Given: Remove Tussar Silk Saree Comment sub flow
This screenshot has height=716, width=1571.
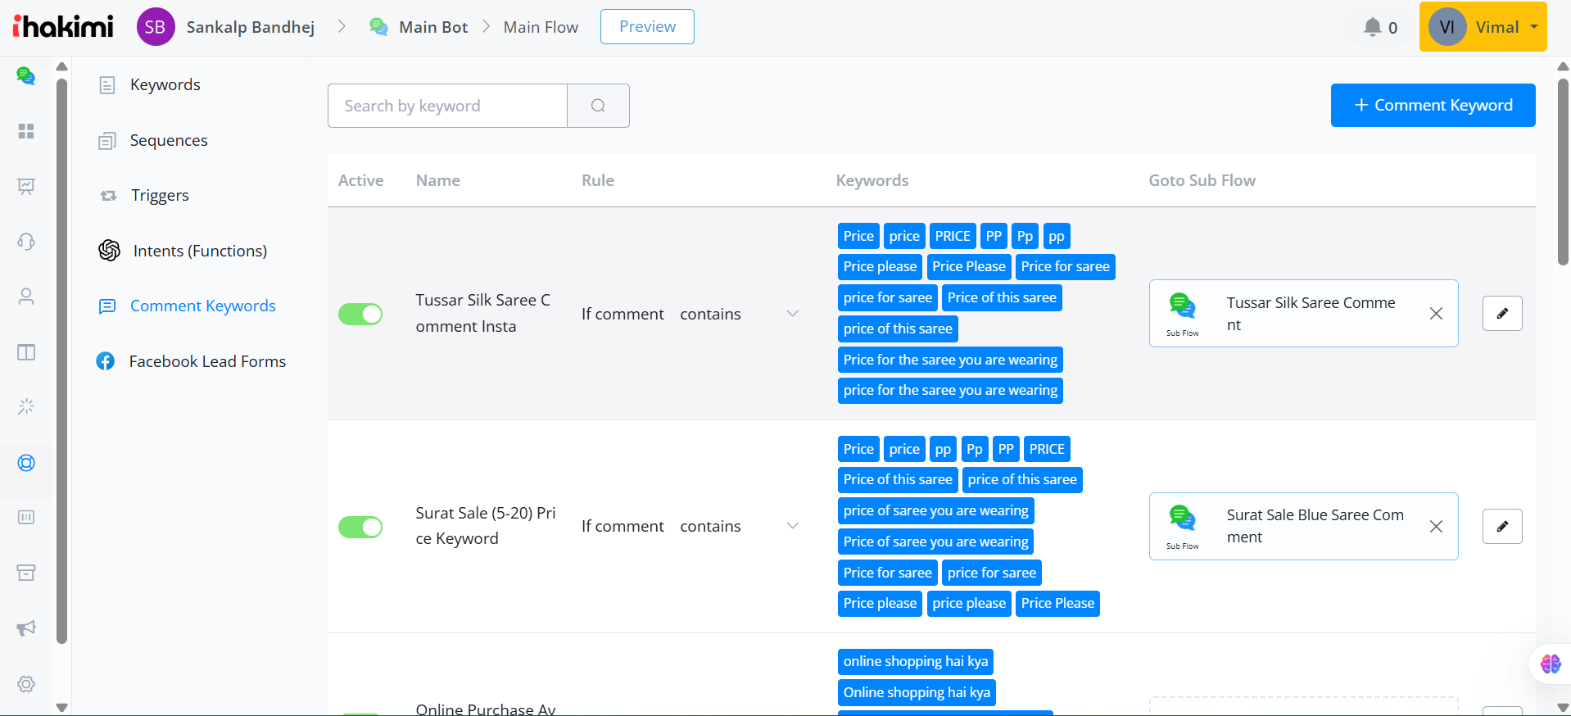Looking at the screenshot, I should click(x=1436, y=314).
